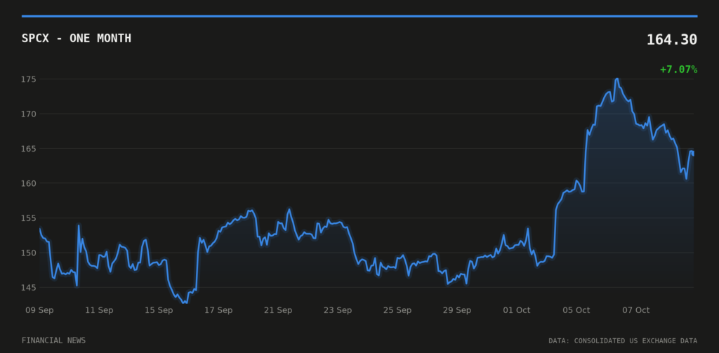Screen dimensions: 719x353
Task: Click the 164.30 current price value
Action: click(672, 40)
